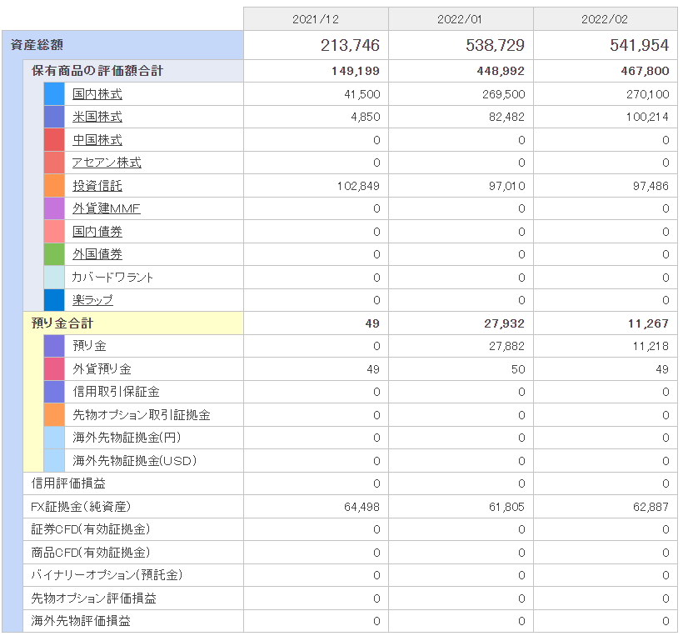
Task: Click total assets value 213,746
Action: (x=350, y=45)
